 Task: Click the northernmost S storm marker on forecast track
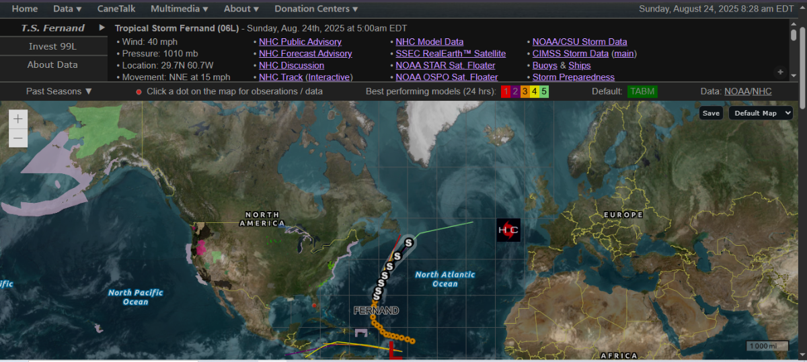coord(408,242)
